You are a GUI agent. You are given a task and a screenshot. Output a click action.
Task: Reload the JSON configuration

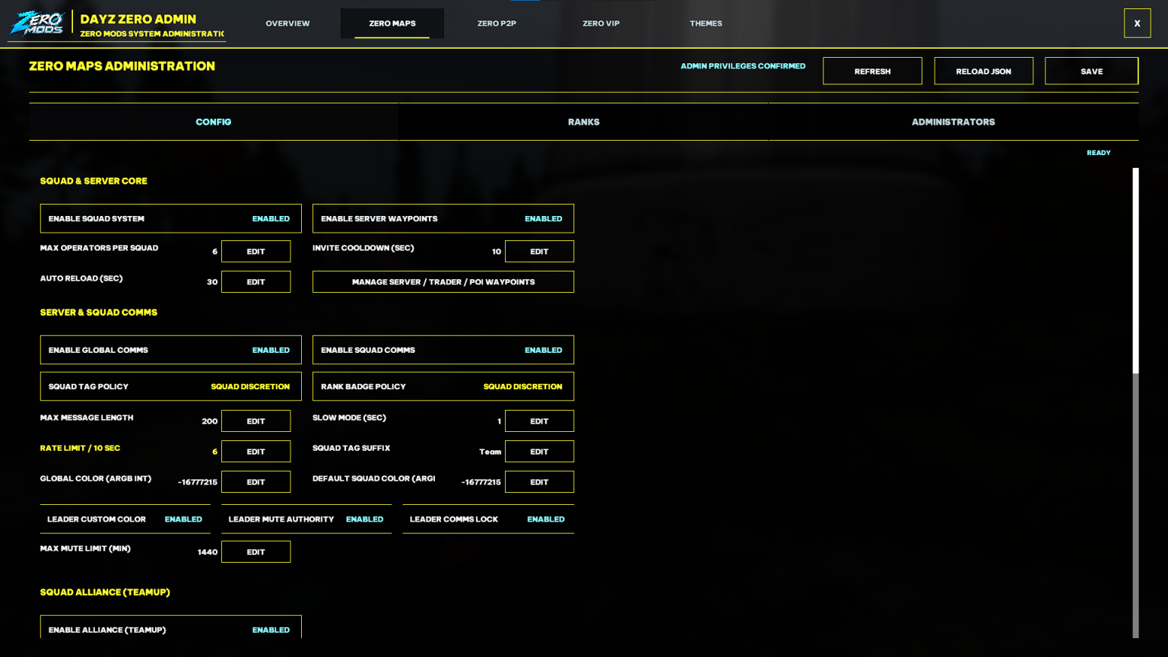coord(983,71)
